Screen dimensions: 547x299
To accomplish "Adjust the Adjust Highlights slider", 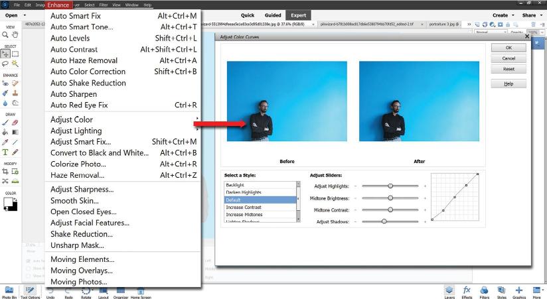I will click(x=390, y=186).
